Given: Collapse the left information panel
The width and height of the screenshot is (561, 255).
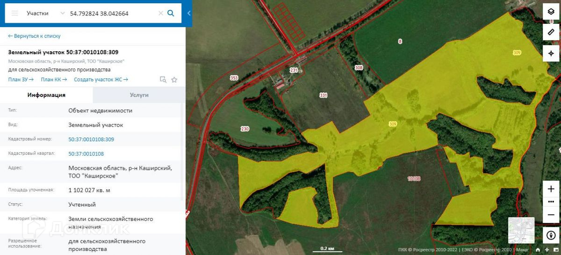Looking at the screenshot, I should tap(189, 14).
